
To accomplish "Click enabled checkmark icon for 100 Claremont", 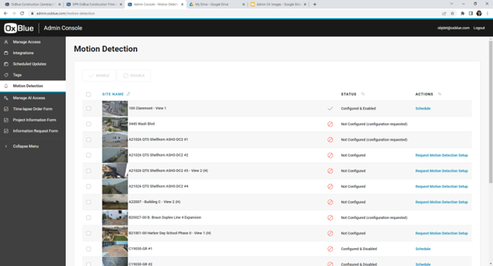I will pos(330,109).
